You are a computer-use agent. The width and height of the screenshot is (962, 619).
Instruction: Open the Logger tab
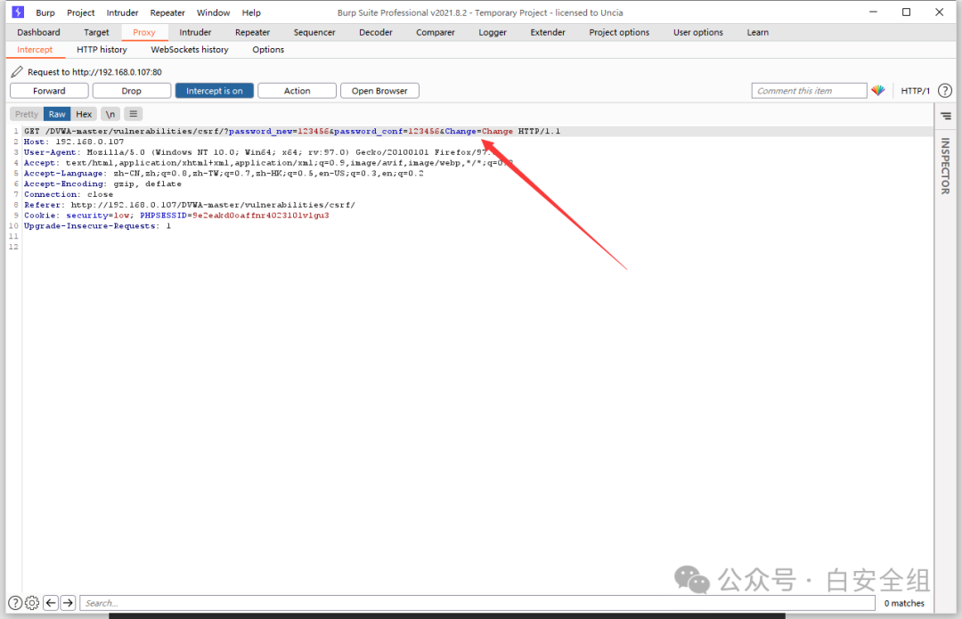(x=493, y=32)
